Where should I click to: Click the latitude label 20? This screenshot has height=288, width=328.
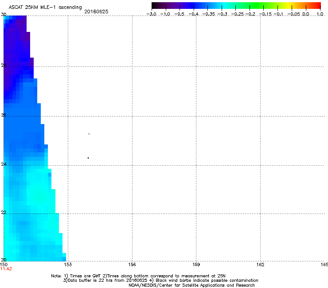click(x=4, y=260)
